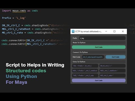
Task: Click the field DB_IK_ctrl_C +"
Action: click(x=112, y=66)
